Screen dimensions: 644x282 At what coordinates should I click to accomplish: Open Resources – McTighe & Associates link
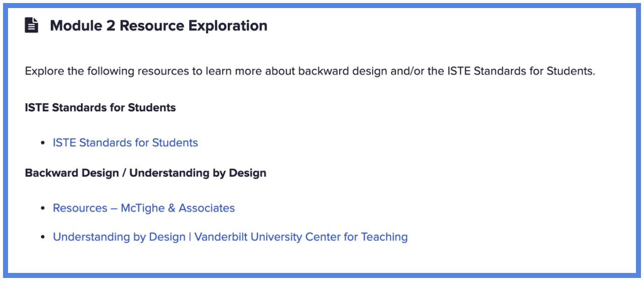[x=144, y=208]
